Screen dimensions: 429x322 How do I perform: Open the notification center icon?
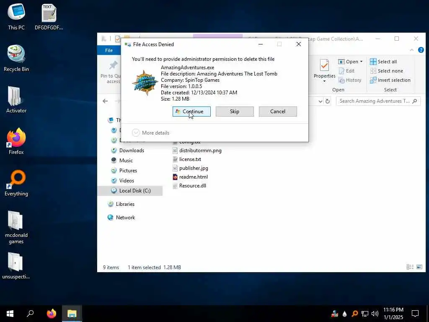(415, 314)
